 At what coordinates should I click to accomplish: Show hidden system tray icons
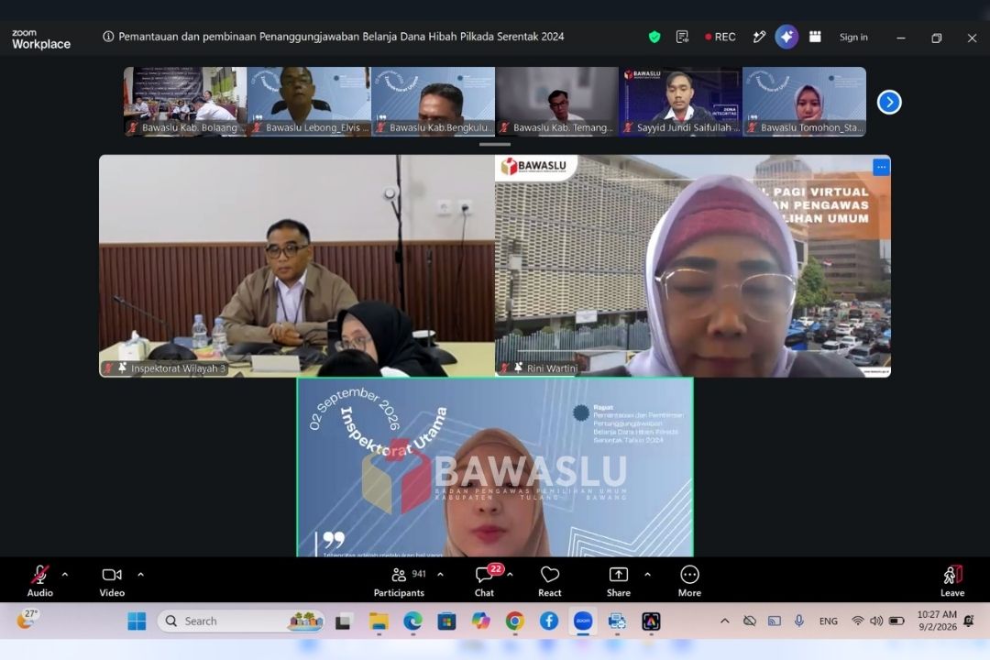pos(725,621)
